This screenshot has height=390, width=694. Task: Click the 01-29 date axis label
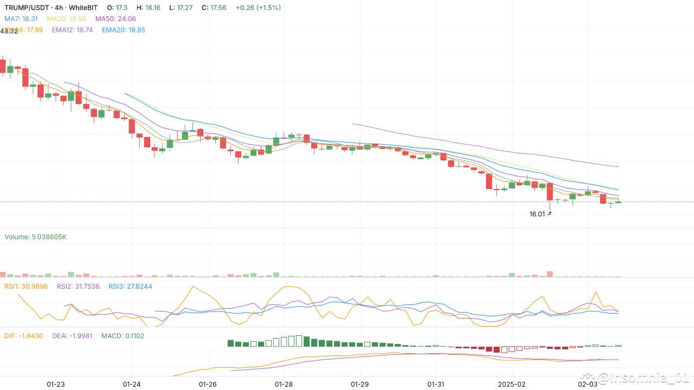click(359, 383)
